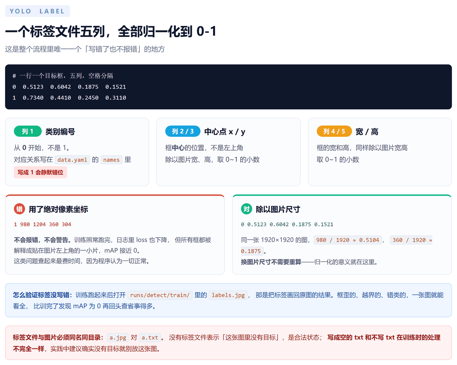Select the labels.jpg filename chip
The image size is (457, 365).
[x=228, y=295]
